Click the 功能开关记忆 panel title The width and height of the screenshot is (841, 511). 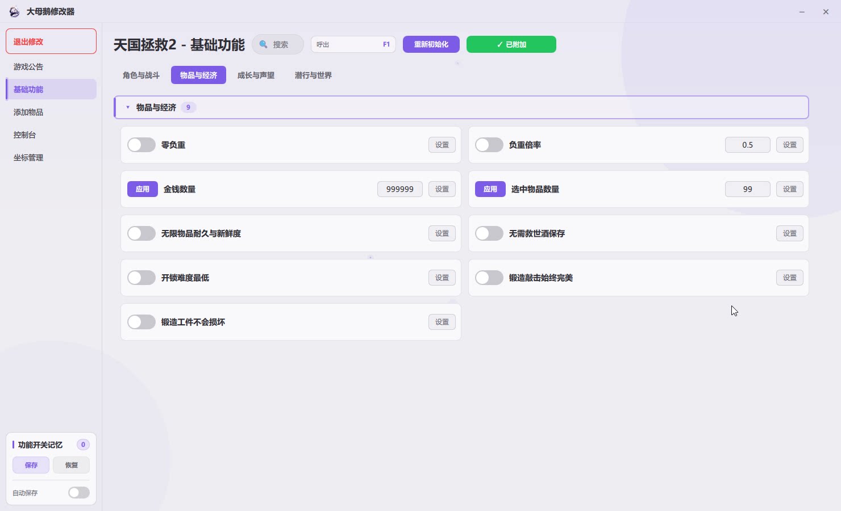(x=40, y=445)
